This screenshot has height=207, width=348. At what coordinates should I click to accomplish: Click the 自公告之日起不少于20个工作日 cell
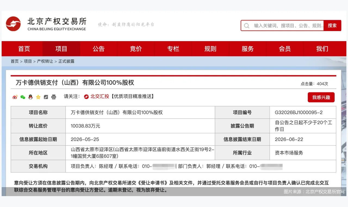point(303,126)
